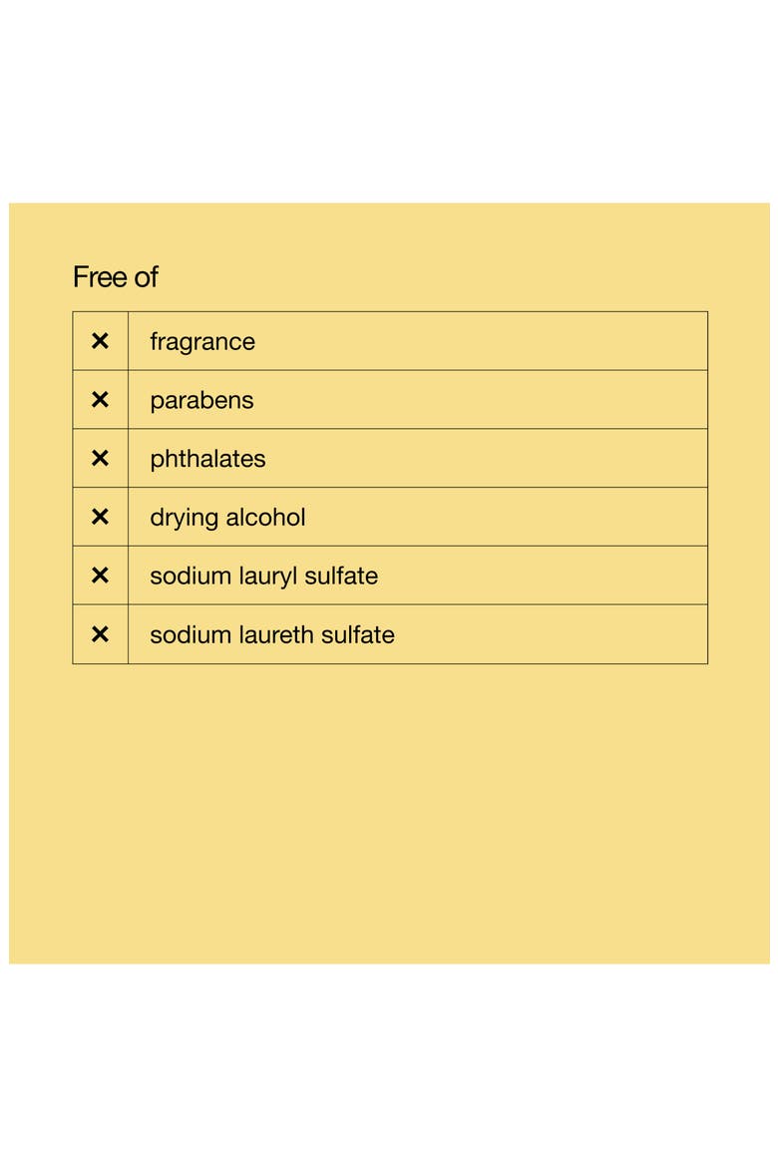The height and width of the screenshot is (1167, 778).
Task: Click the yellow background below the table
Action: click(389, 813)
